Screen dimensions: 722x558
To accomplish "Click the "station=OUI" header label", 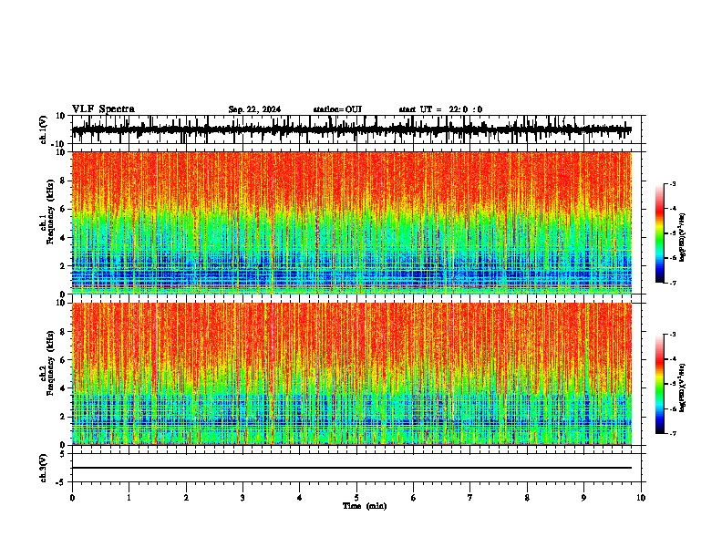I will pos(337,109).
